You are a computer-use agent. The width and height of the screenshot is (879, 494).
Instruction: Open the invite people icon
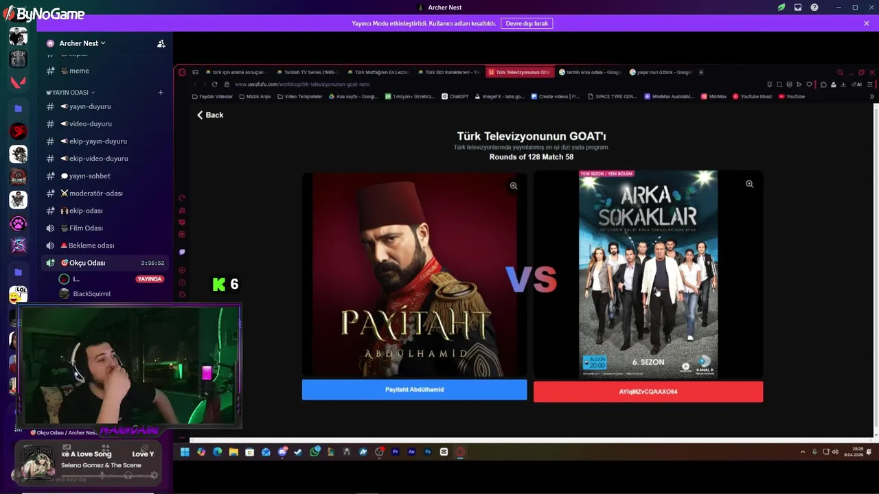click(161, 43)
